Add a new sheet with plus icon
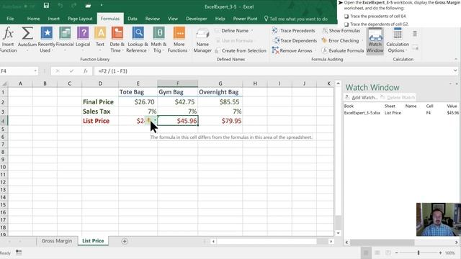Screen dimensions: 461x259 [125, 241]
